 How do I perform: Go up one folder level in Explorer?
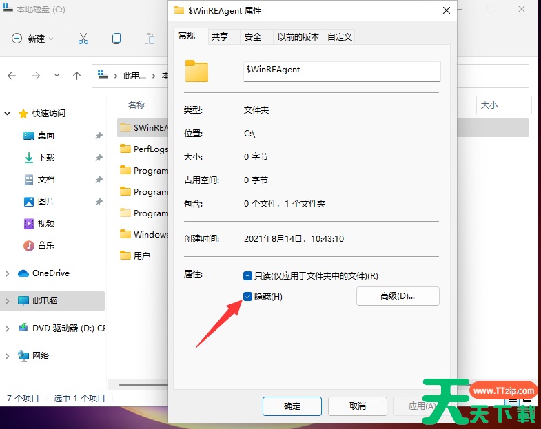pyautogui.click(x=76, y=76)
